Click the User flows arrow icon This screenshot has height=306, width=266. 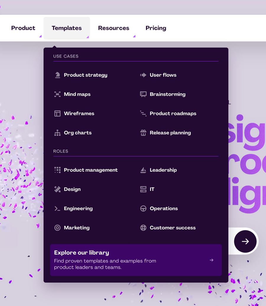[x=143, y=75]
